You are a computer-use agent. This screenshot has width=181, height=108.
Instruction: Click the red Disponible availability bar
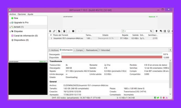[112, 57]
